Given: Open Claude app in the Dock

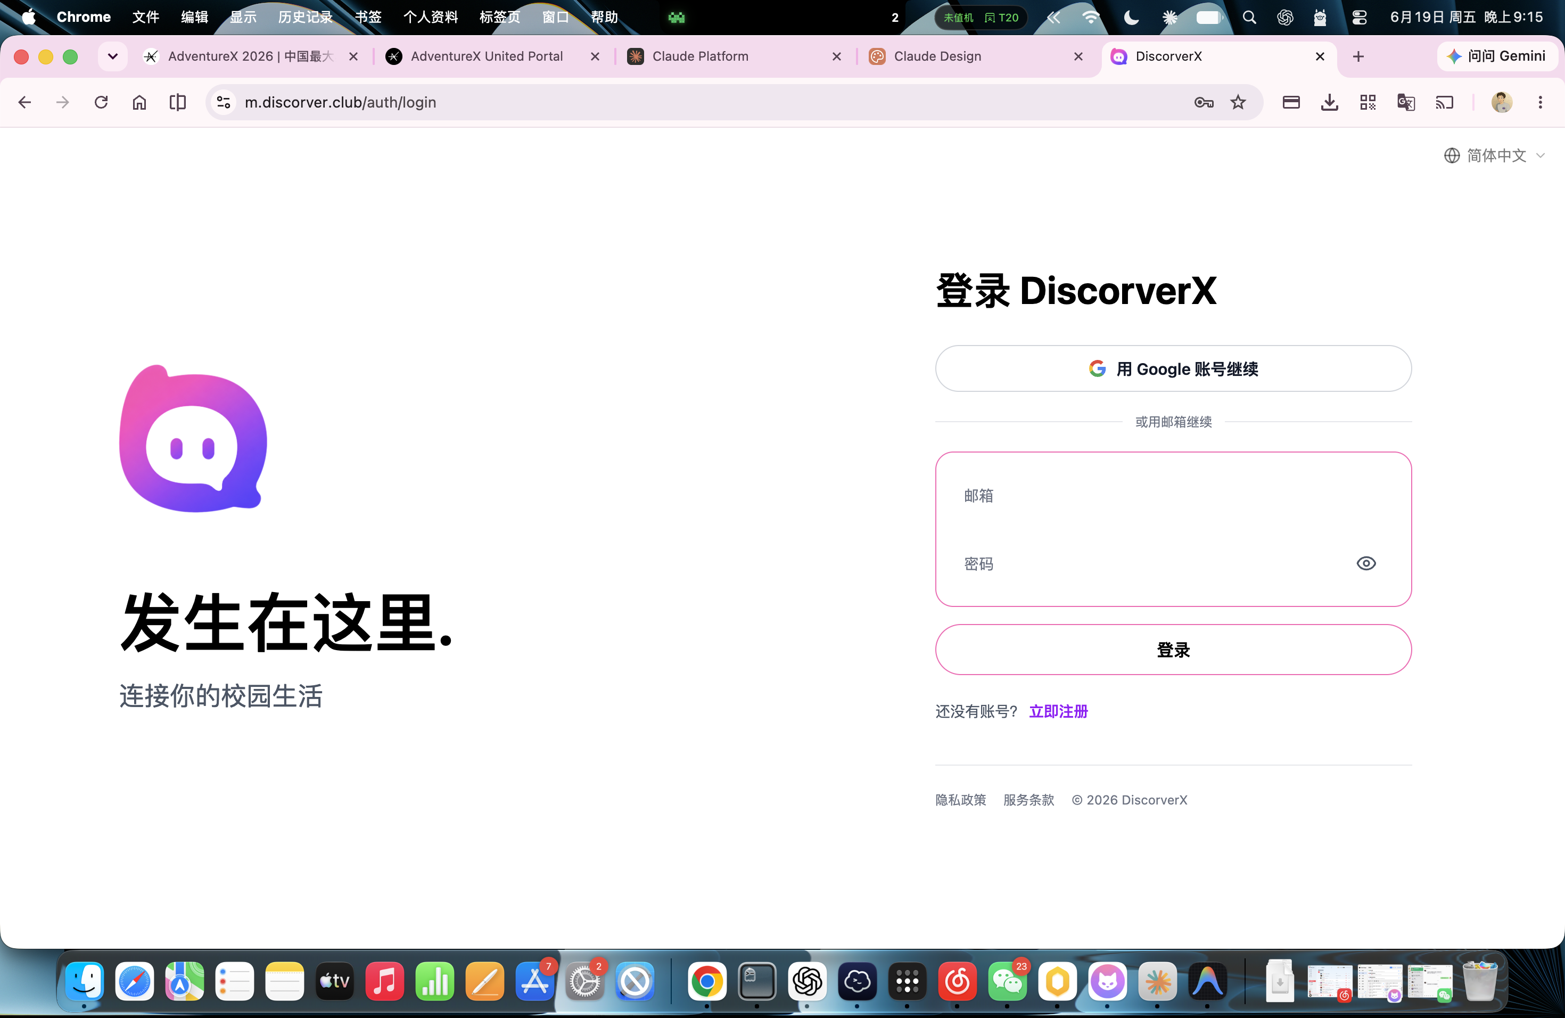Looking at the screenshot, I should point(1157,982).
